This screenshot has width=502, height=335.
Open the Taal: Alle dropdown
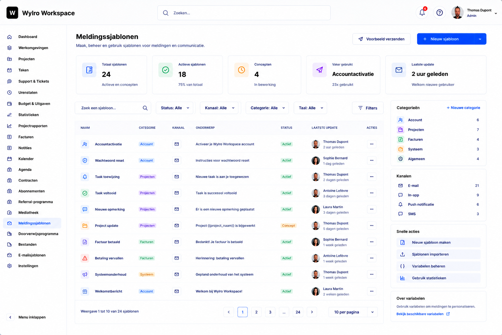310,108
